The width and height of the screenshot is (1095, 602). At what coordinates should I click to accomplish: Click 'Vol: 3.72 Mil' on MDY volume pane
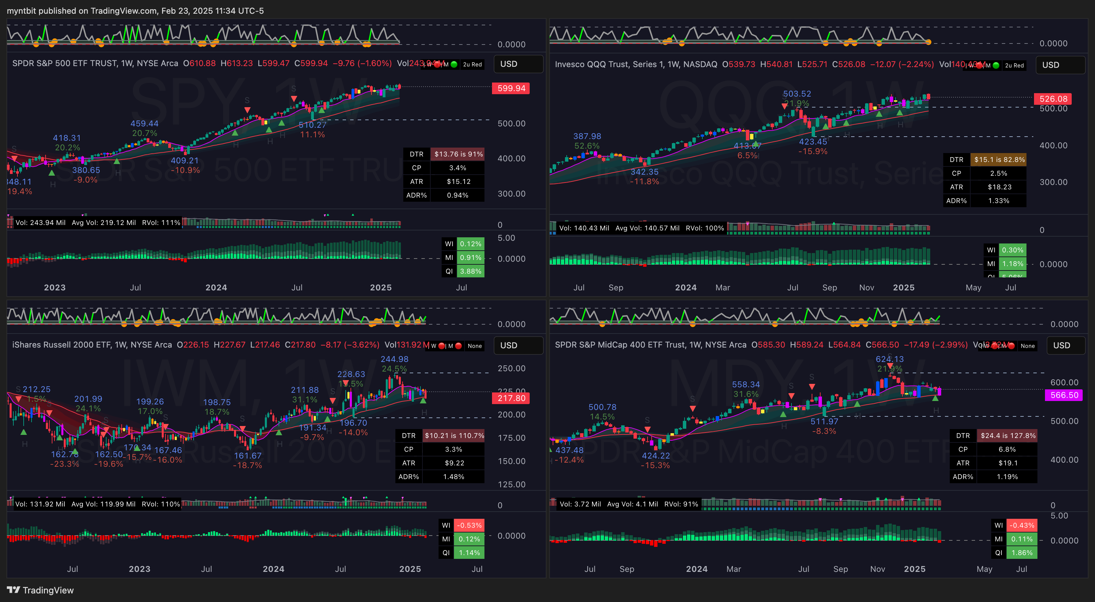tap(580, 504)
